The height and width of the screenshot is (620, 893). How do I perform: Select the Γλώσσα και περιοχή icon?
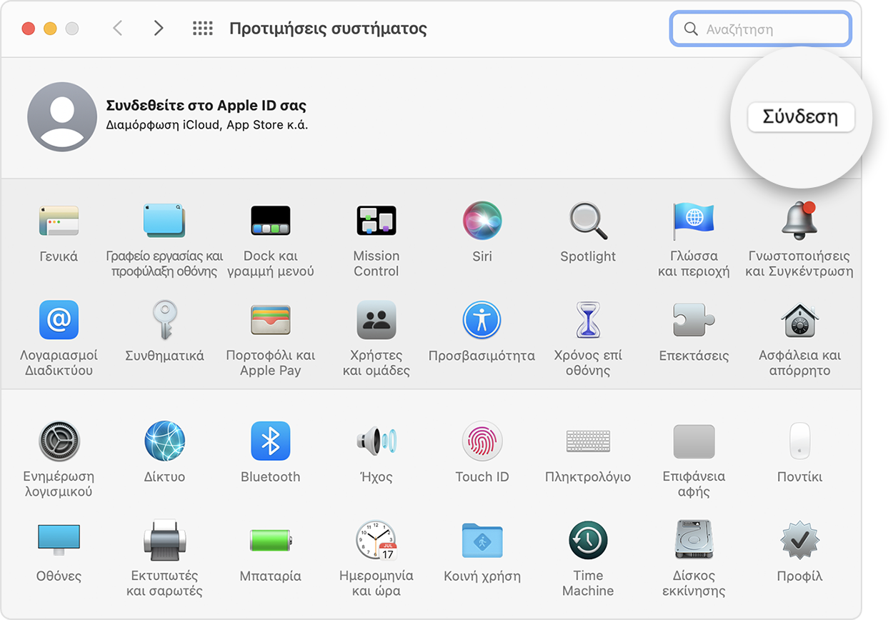694,220
